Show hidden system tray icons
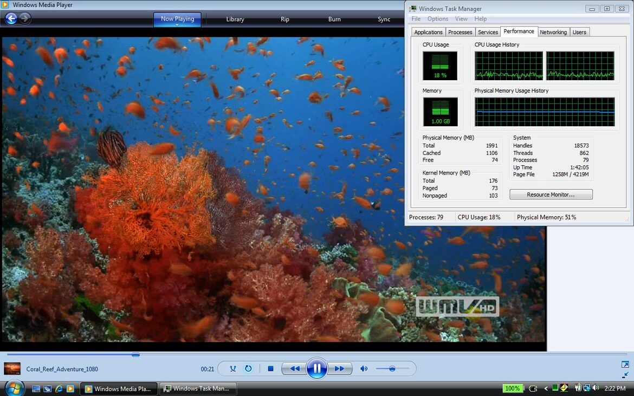Screen dimensions: 634x396 [x=546, y=389]
